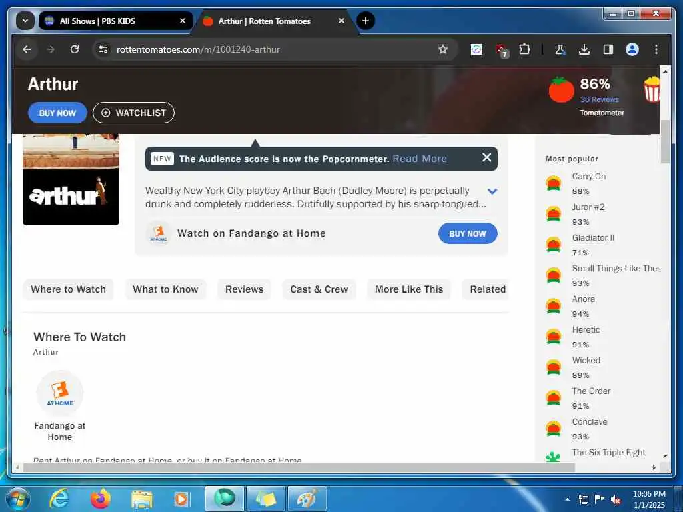The width and height of the screenshot is (683, 512).
Task: Launch Internet Explorer from taskbar
Action: point(59,499)
